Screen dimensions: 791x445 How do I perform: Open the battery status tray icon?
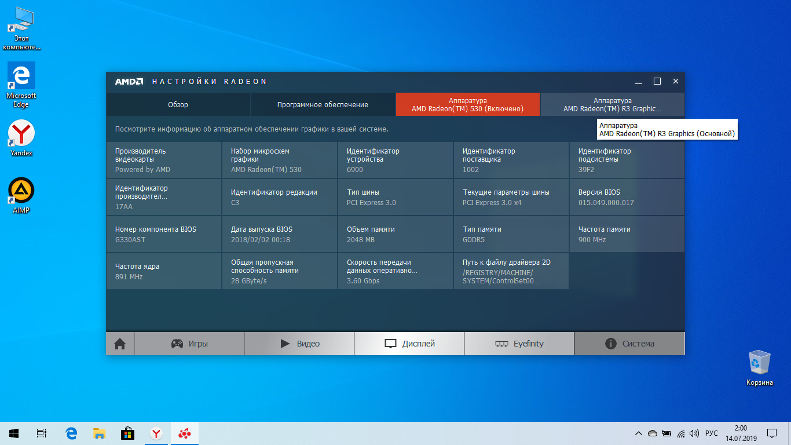point(667,433)
